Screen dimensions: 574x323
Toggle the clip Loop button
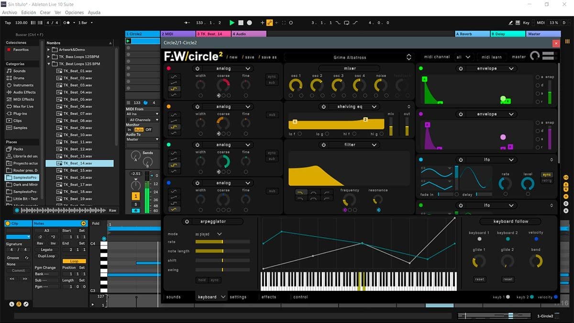[x=74, y=261]
